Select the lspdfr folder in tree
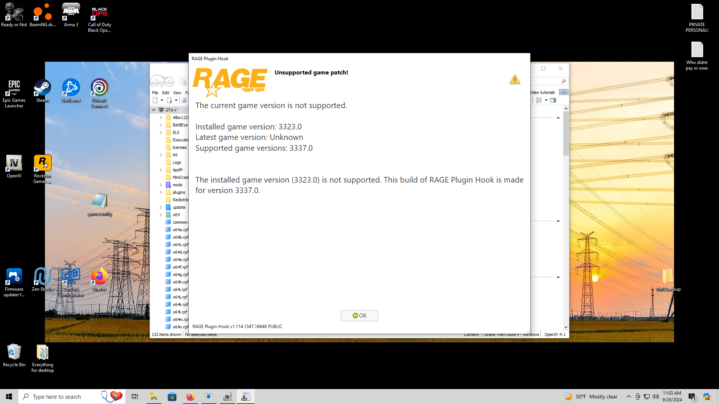The height and width of the screenshot is (404, 719). coord(178,170)
